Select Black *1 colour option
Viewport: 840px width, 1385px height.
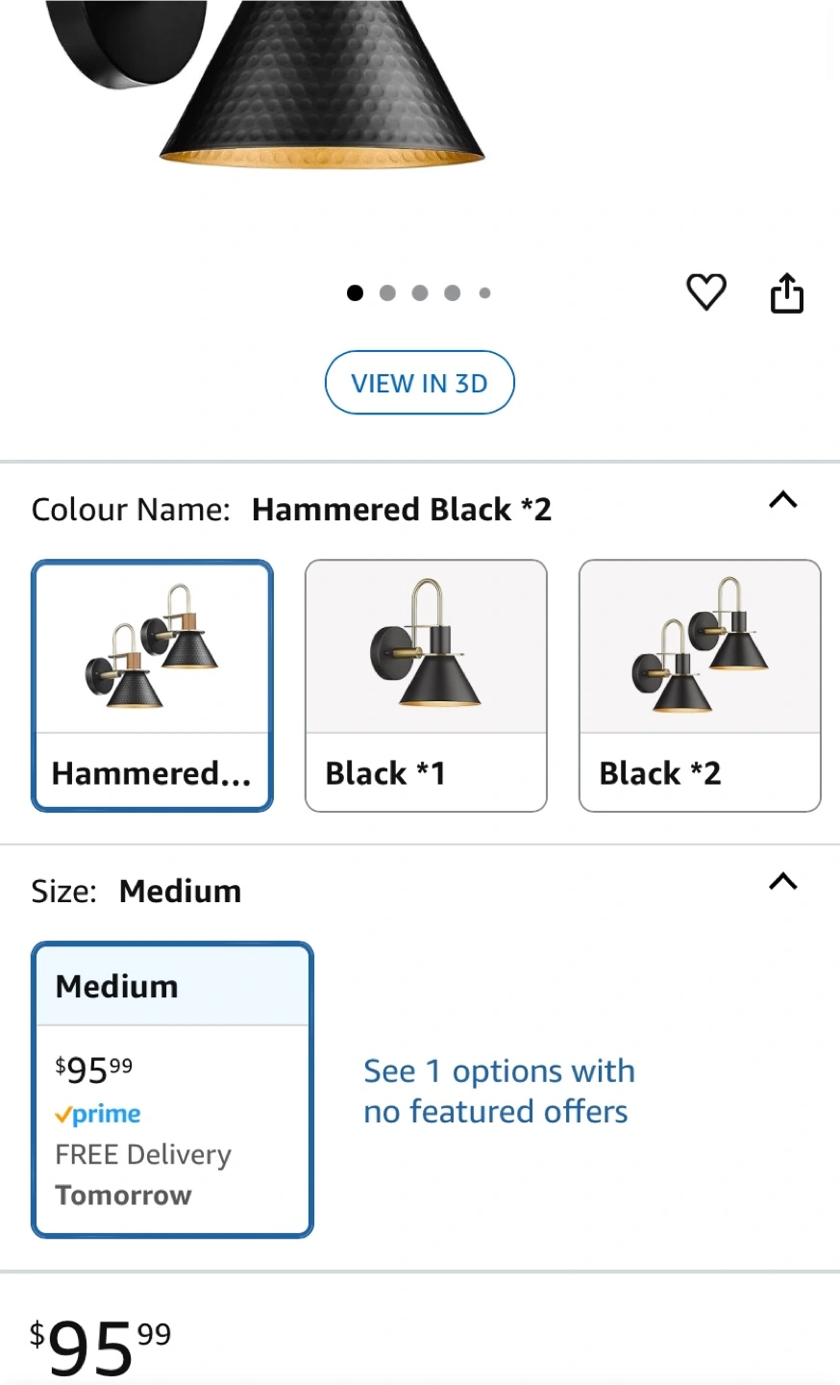pos(426,686)
